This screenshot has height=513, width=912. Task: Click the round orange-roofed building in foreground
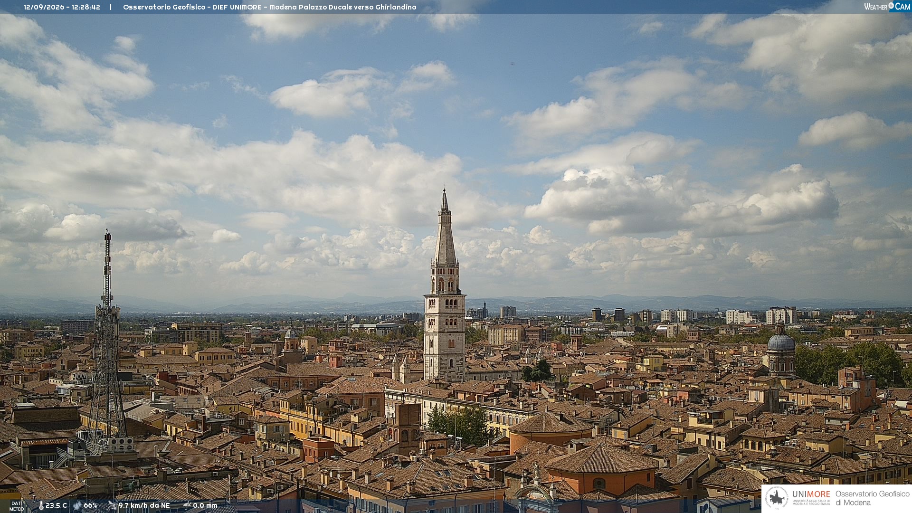[551, 431]
